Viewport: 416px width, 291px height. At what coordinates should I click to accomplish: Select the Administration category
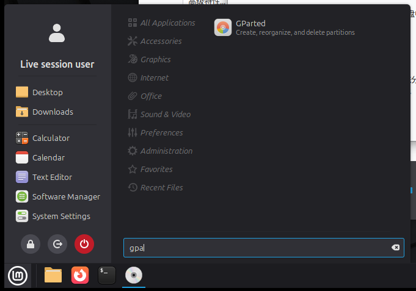pos(166,151)
